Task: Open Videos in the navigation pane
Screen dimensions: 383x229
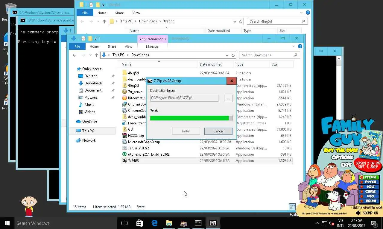Action: click(90, 112)
